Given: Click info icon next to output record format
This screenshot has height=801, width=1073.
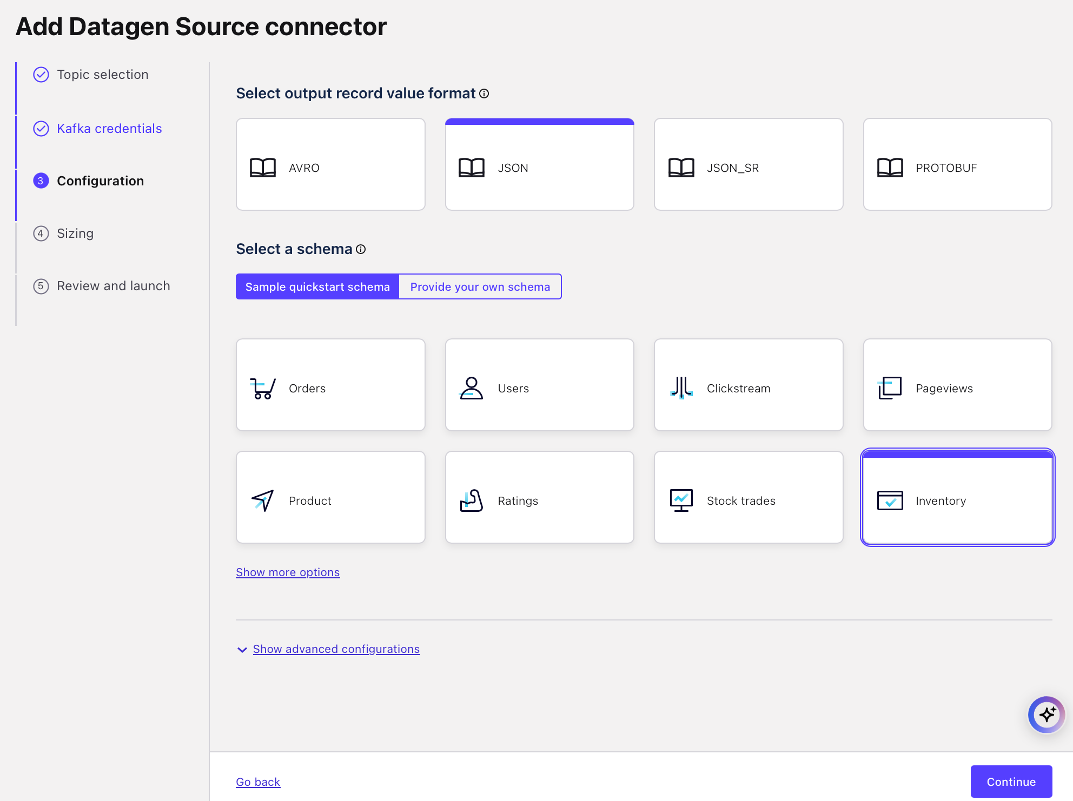Looking at the screenshot, I should (x=484, y=94).
